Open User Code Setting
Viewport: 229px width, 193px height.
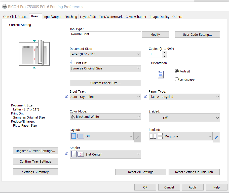[x=198, y=35]
